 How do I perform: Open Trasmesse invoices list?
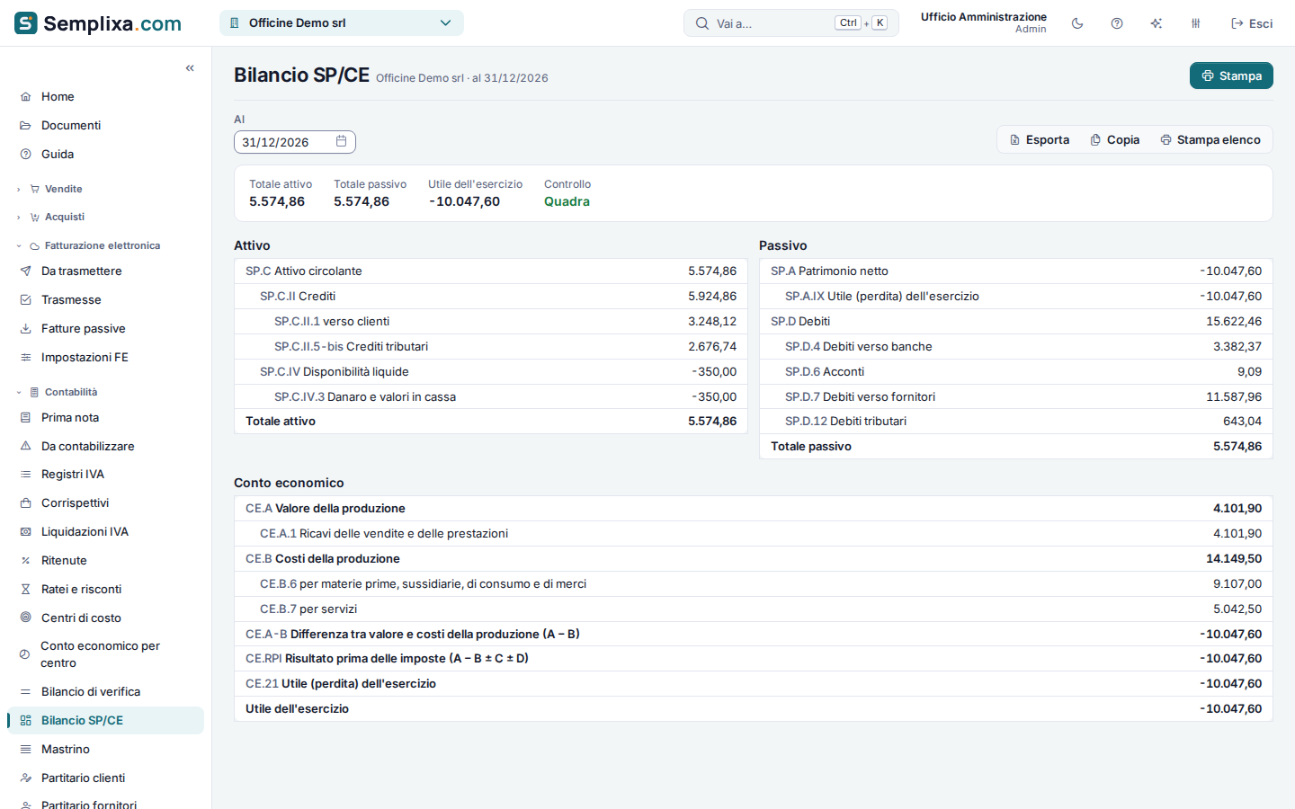pos(105,299)
